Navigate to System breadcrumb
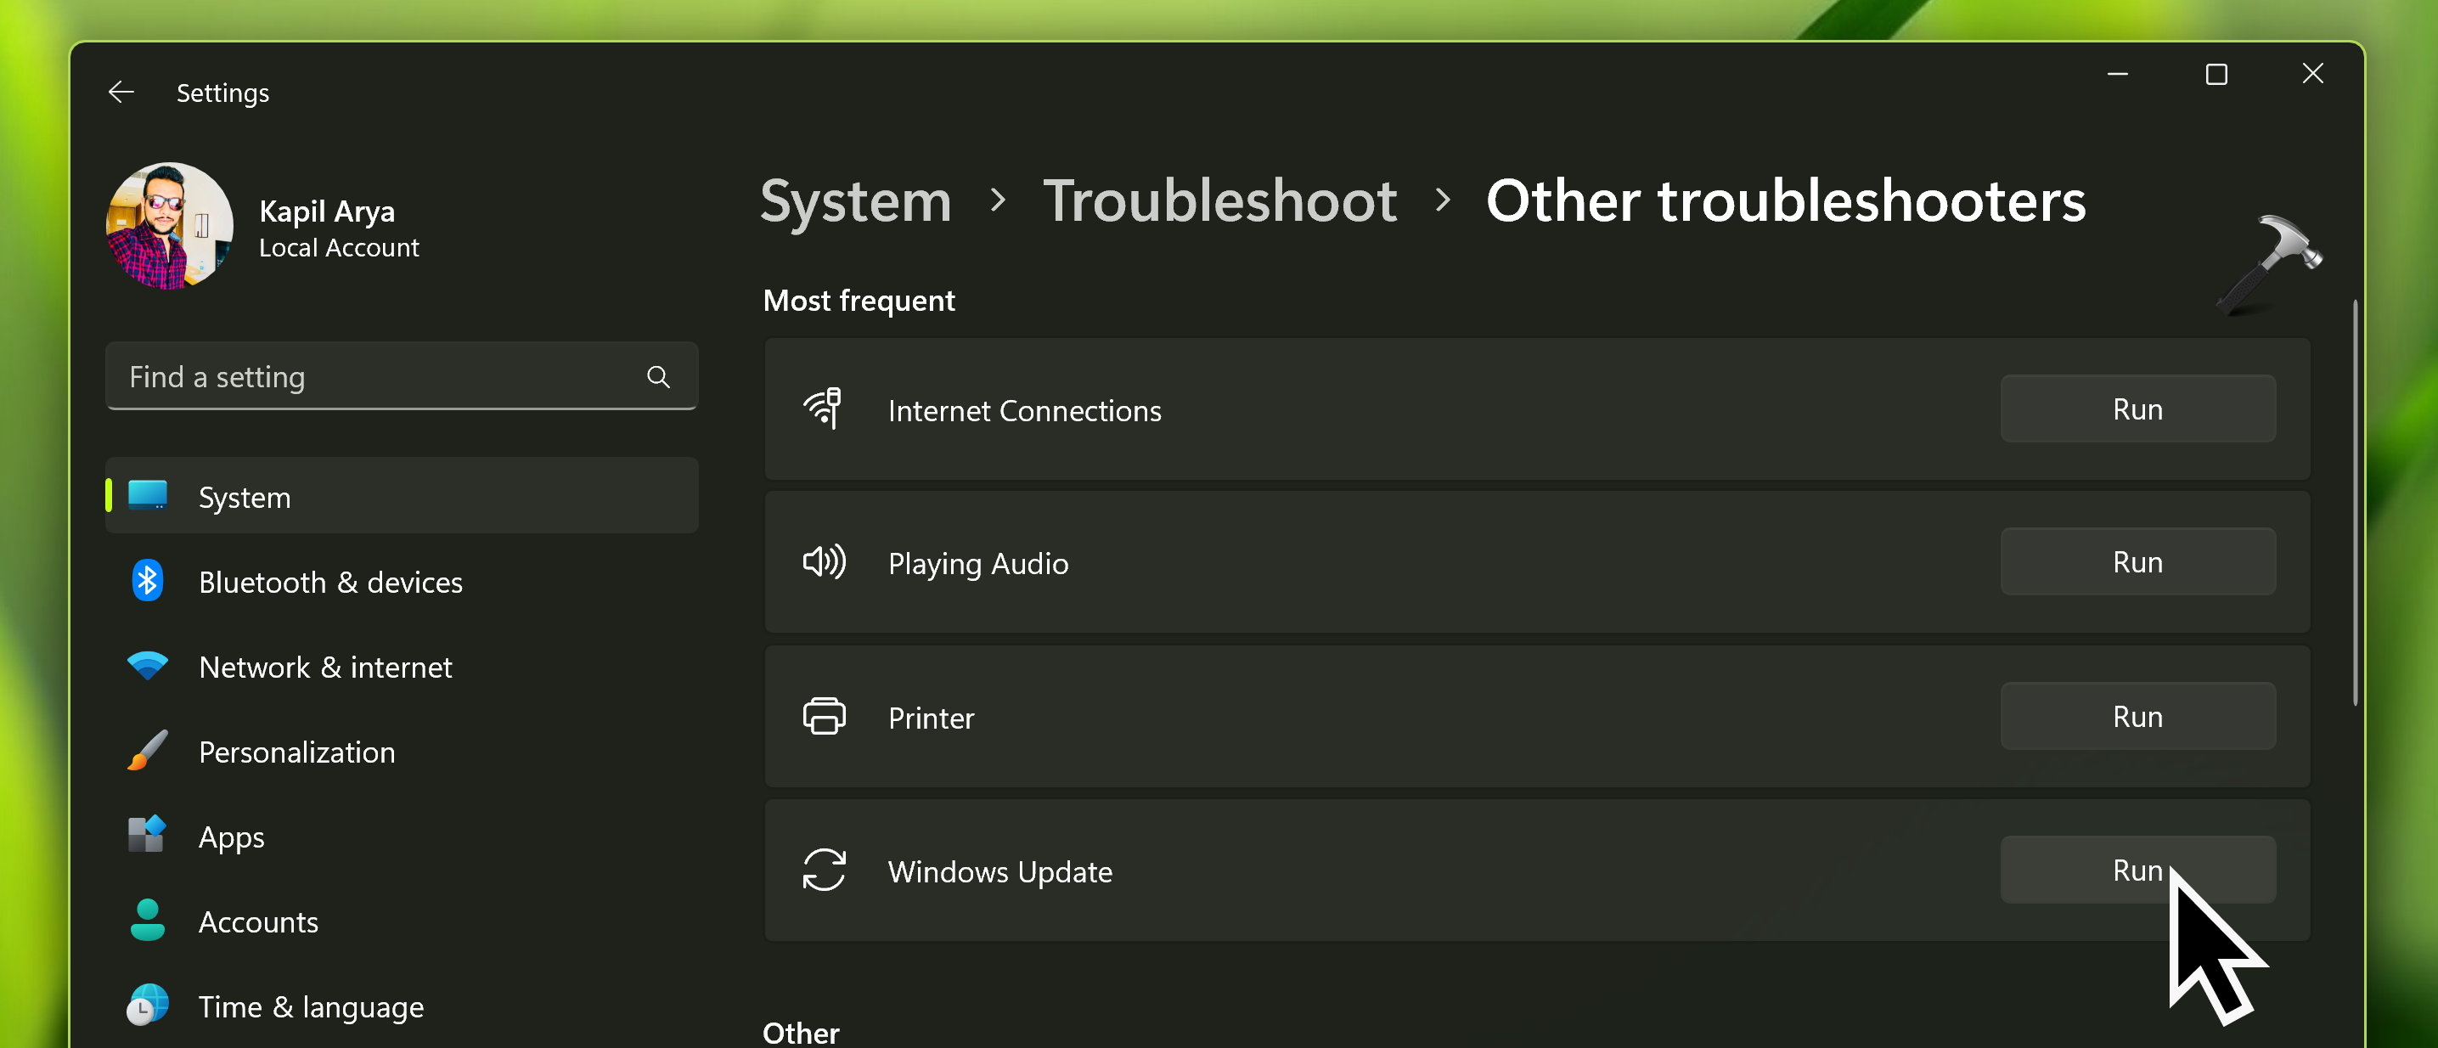The image size is (2438, 1048). tap(854, 200)
